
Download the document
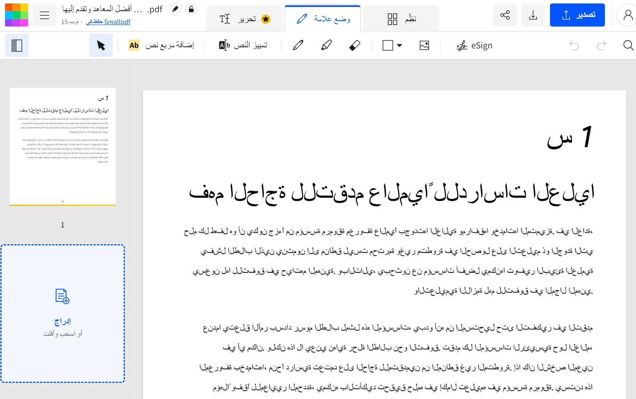(x=533, y=15)
